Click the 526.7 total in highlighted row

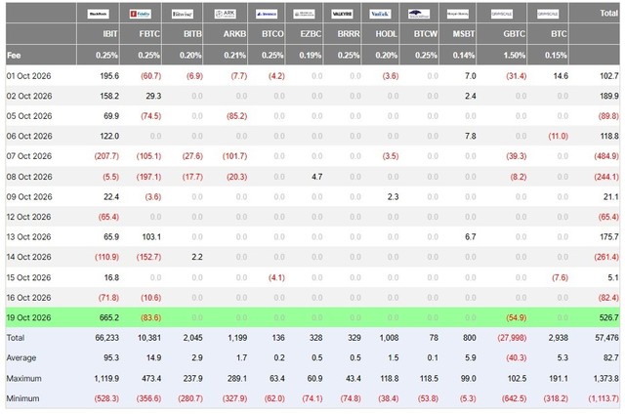pos(609,317)
